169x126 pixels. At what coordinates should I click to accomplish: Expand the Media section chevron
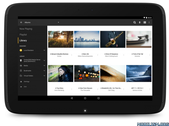44,66
